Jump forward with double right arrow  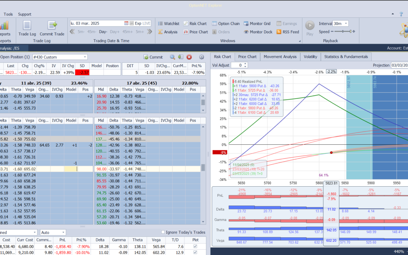tap(149, 32)
